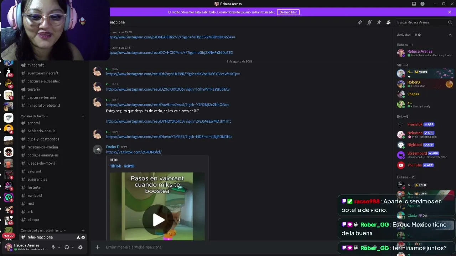Viewport: 456px width, 256px height.
Task: Open the YouTube bot profile
Action: (425, 165)
